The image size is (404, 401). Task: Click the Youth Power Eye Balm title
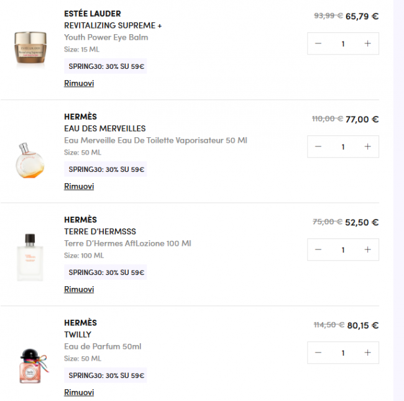click(x=106, y=38)
